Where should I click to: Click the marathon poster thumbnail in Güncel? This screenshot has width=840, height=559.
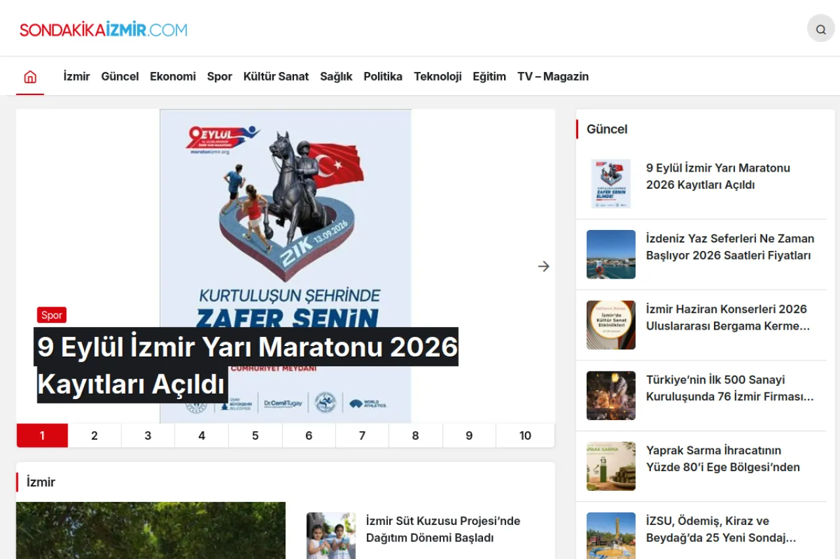point(611,183)
